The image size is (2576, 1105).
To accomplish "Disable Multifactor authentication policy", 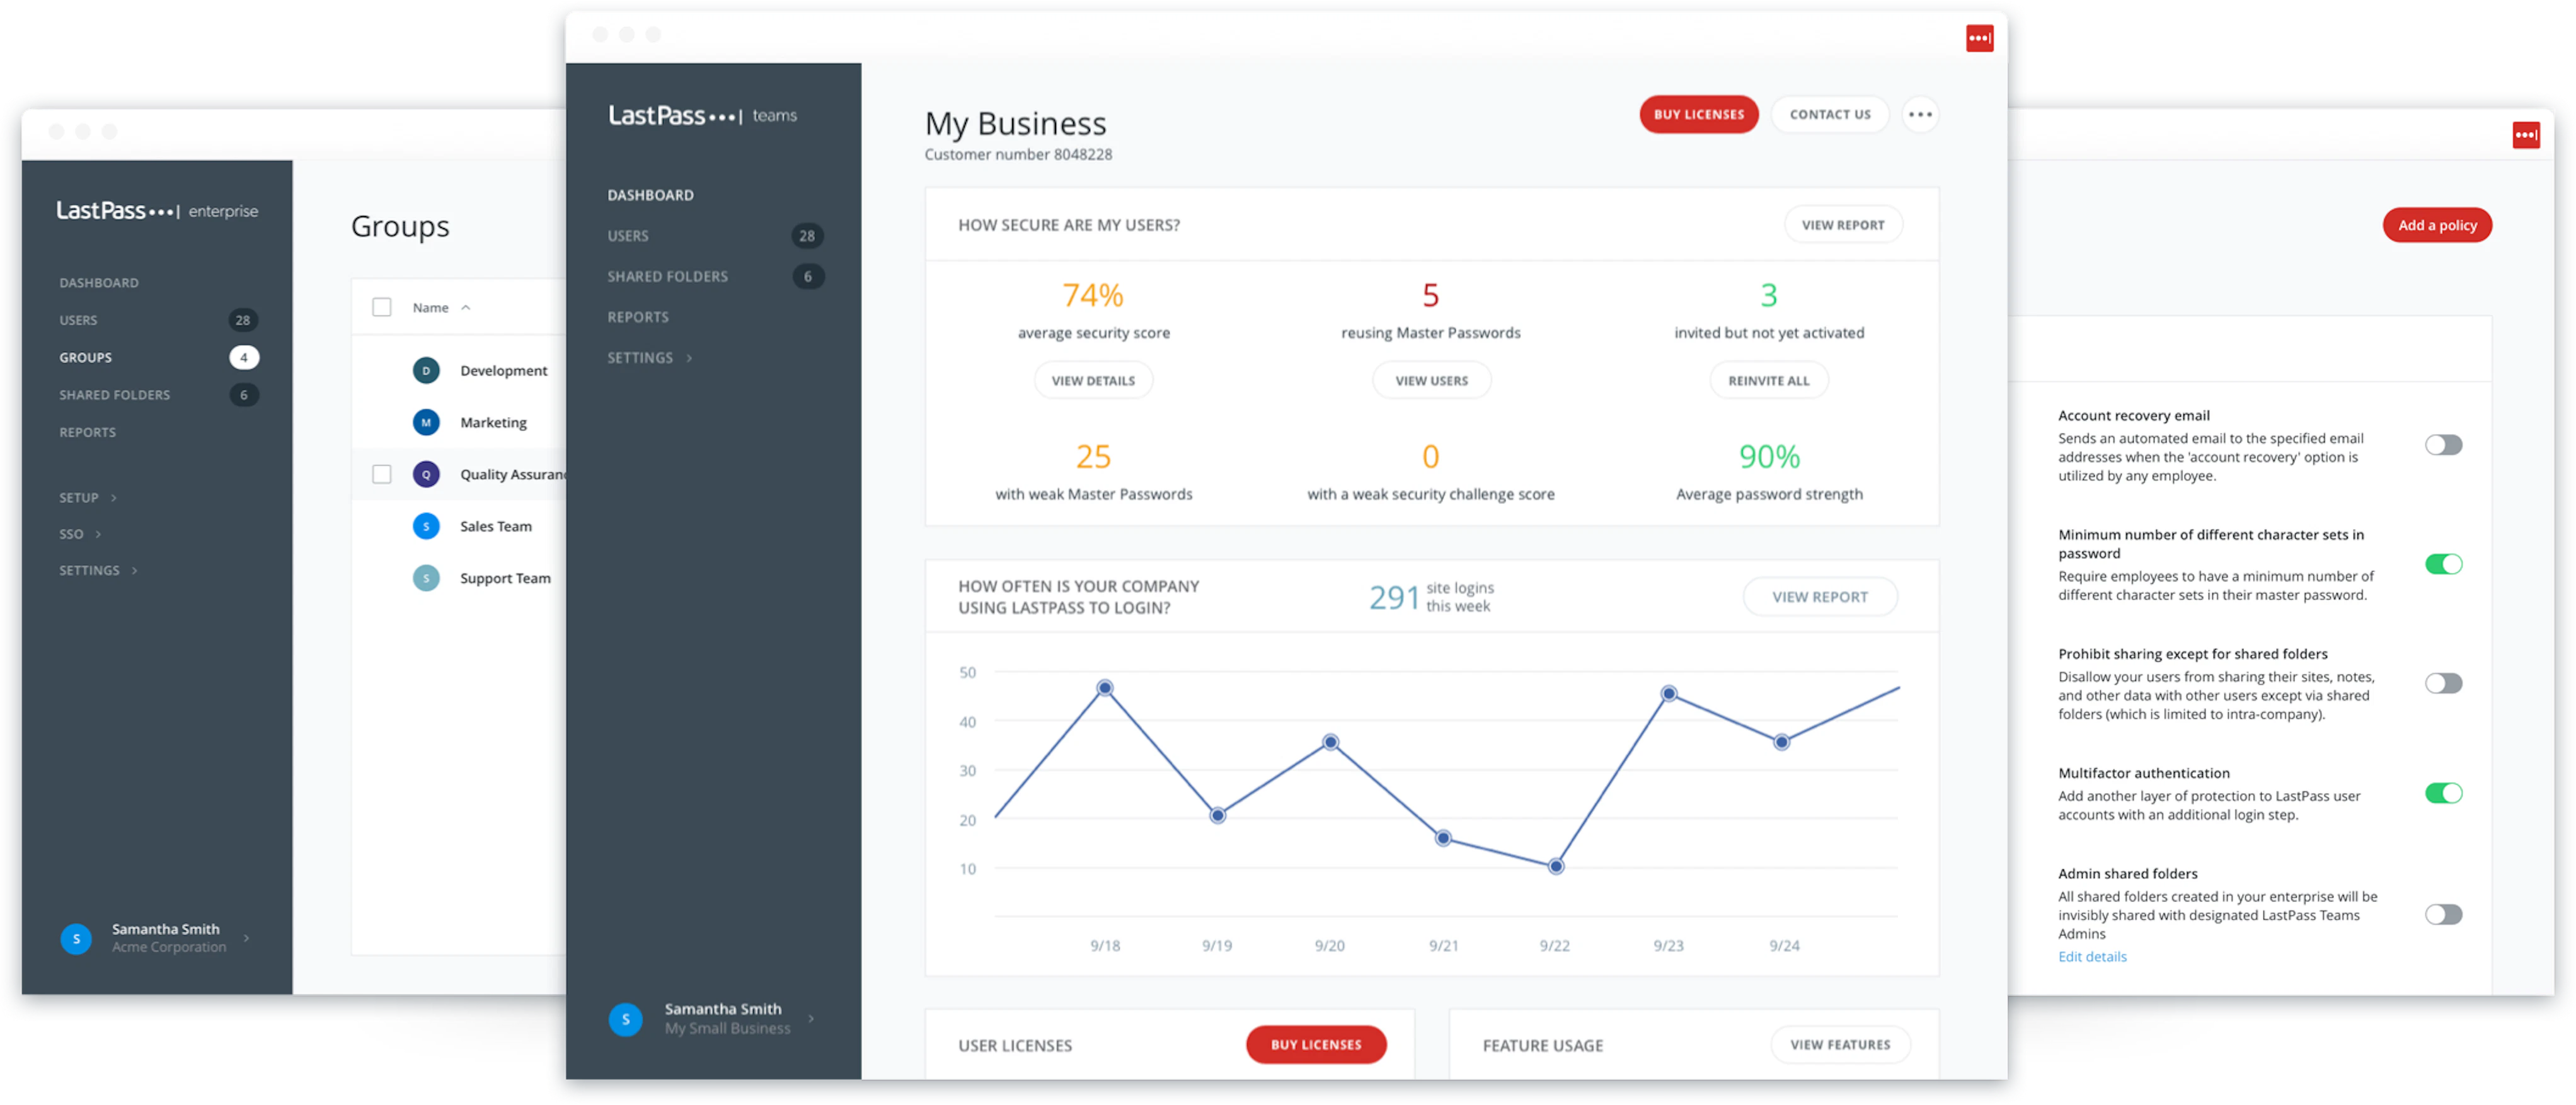I will pos(2445,793).
